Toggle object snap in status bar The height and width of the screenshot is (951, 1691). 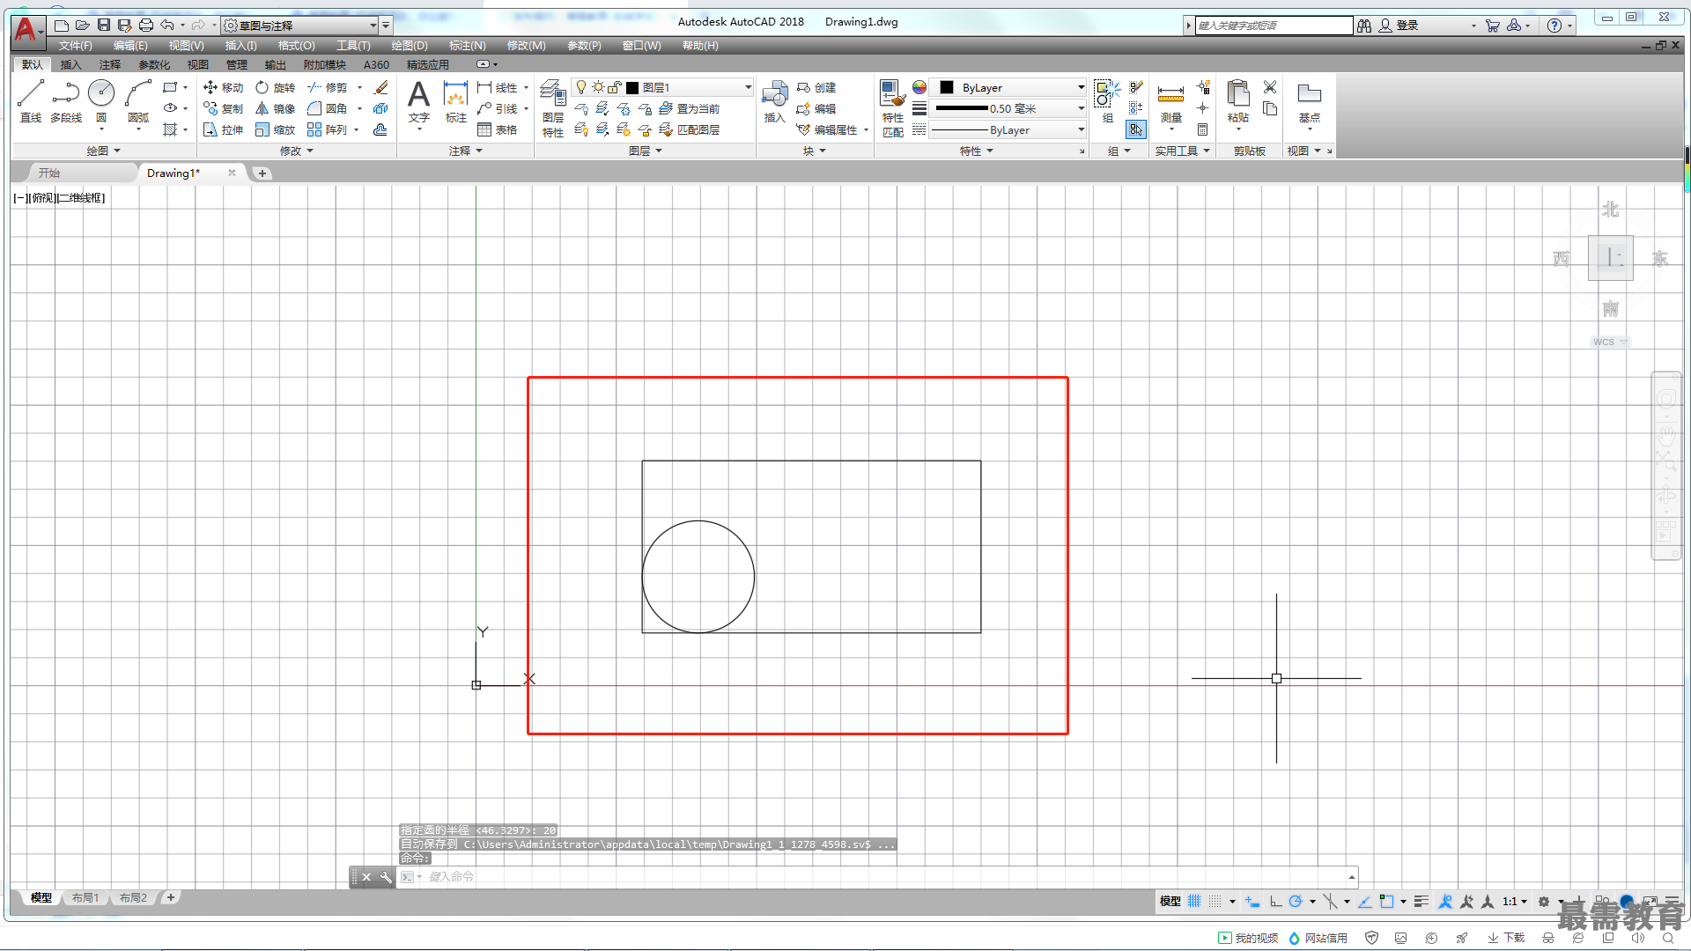coord(1387,901)
